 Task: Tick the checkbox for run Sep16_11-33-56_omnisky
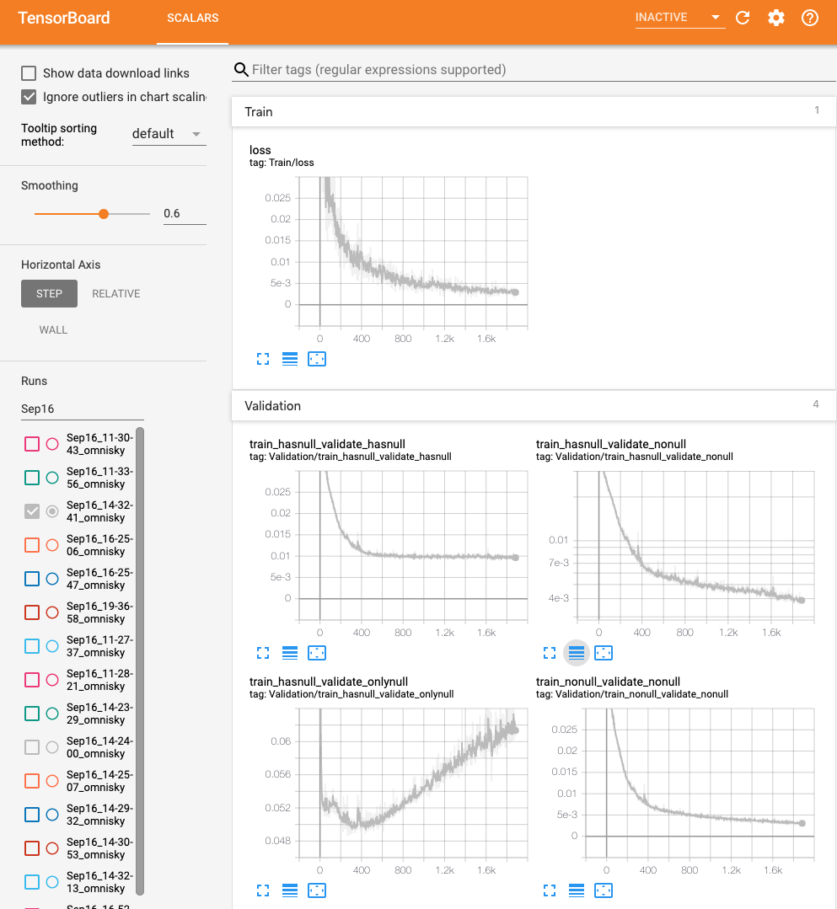click(32, 478)
